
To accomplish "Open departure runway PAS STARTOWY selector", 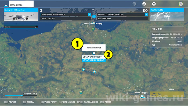I will pos(66,19).
